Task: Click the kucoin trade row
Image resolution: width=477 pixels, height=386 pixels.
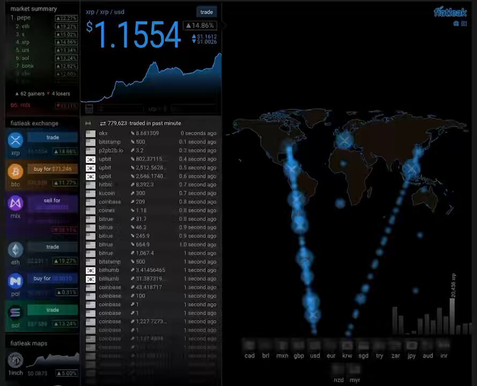Action: (x=151, y=193)
